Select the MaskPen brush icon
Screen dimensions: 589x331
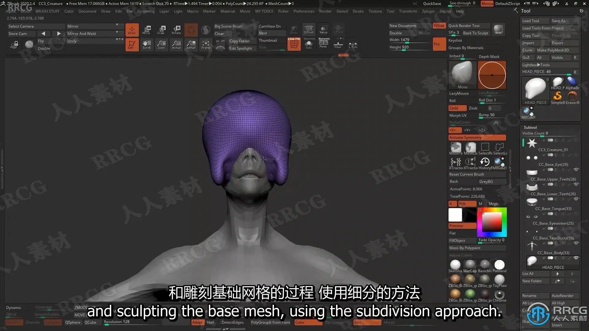click(456, 148)
